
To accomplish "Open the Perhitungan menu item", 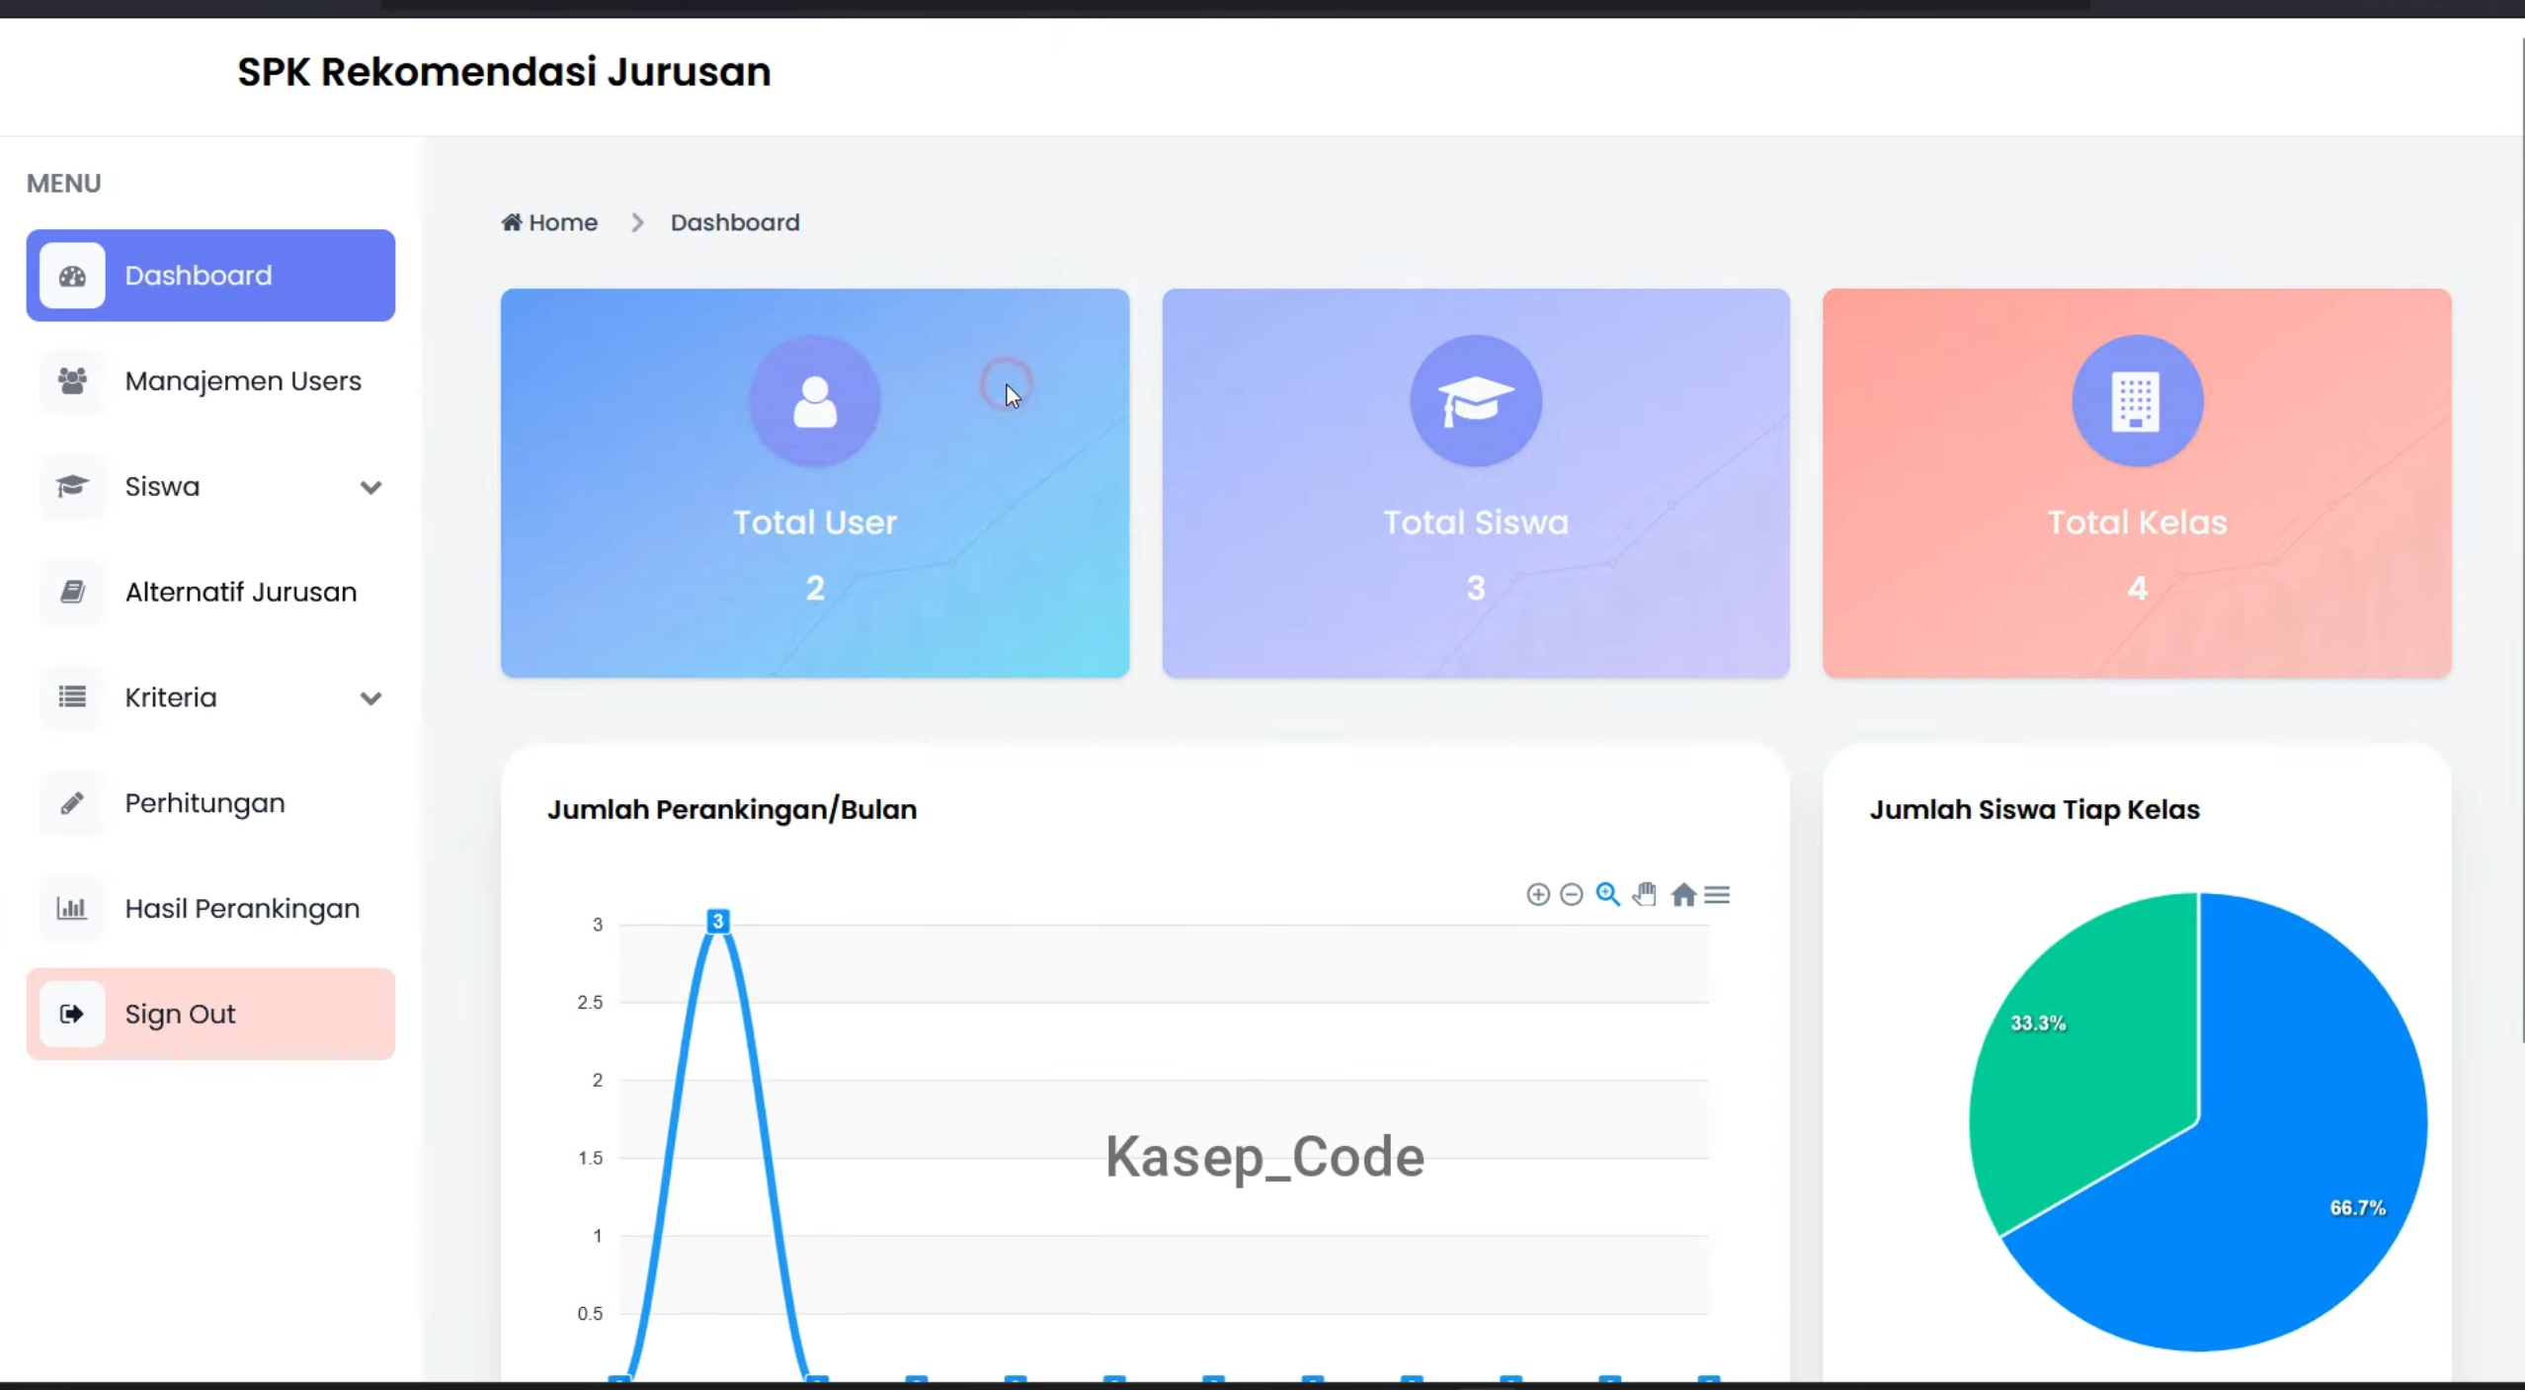I will click(x=210, y=803).
